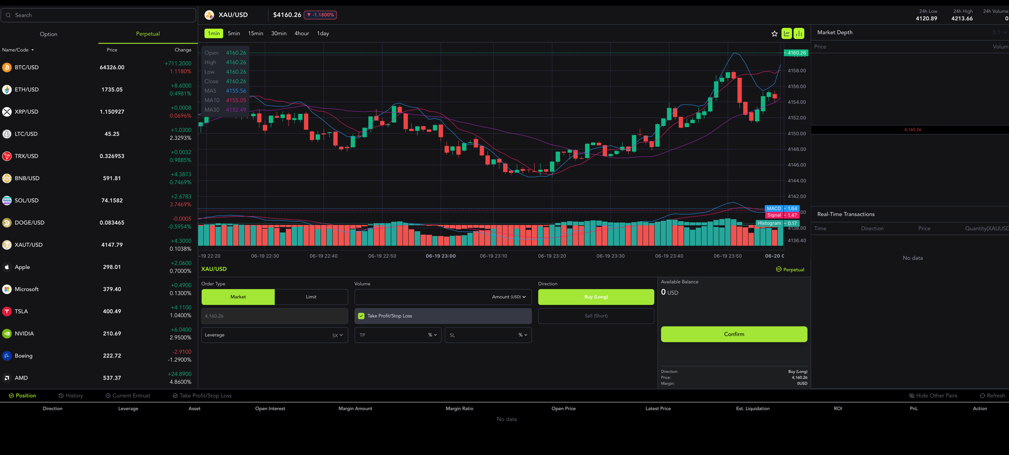The height and width of the screenshot is (455, 1009).
Task: Click the green Confirm button
Action: point(734,334)
